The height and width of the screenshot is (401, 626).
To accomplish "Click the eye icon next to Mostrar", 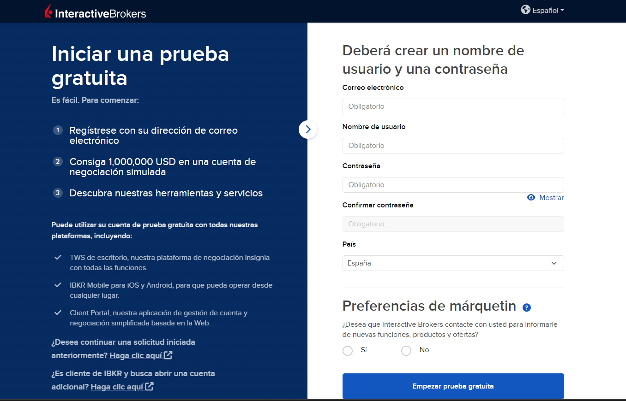I will (x=531, y=197).
